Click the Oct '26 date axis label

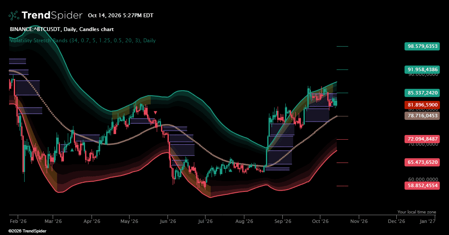320,221
